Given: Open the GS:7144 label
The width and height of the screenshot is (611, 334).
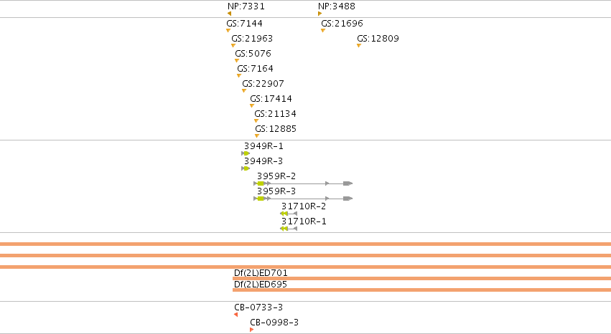Looking at the screenshot, I should (x=245, y=24).
